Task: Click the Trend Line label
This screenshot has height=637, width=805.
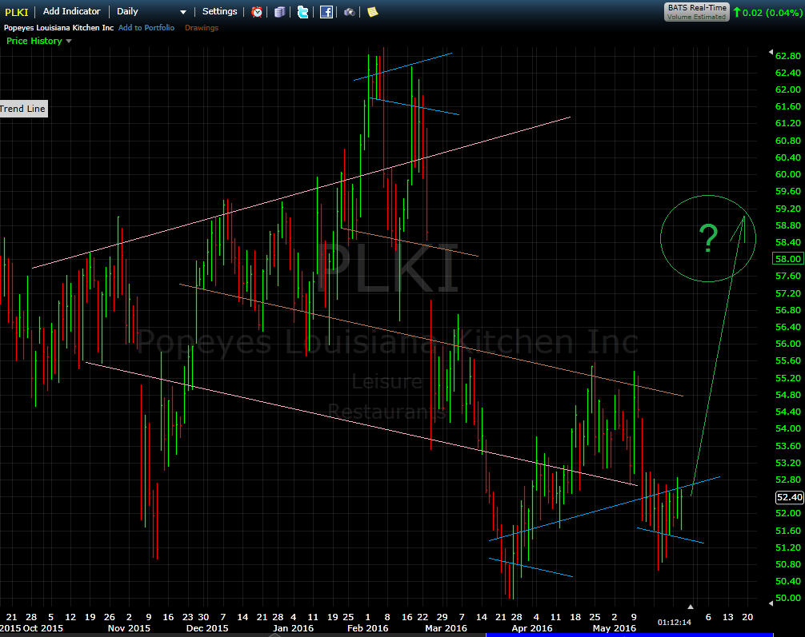Action: point(23,109)
